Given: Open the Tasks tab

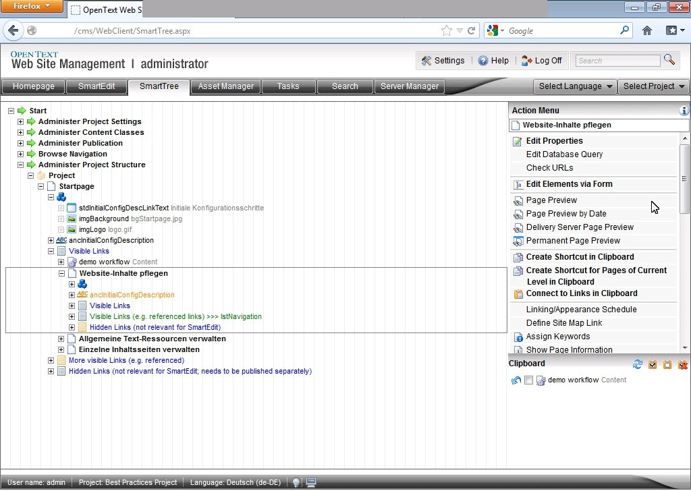Looking at the screenshot, I should [x=288, y=86].
